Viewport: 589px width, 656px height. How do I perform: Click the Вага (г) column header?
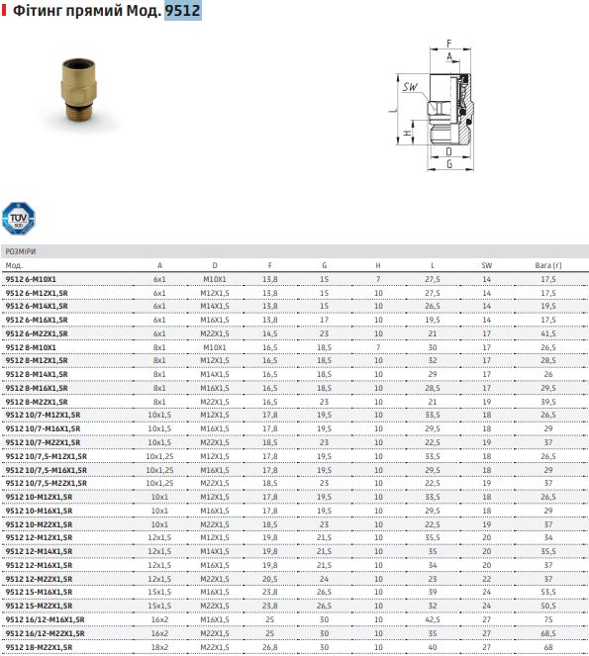coord(548,265)
